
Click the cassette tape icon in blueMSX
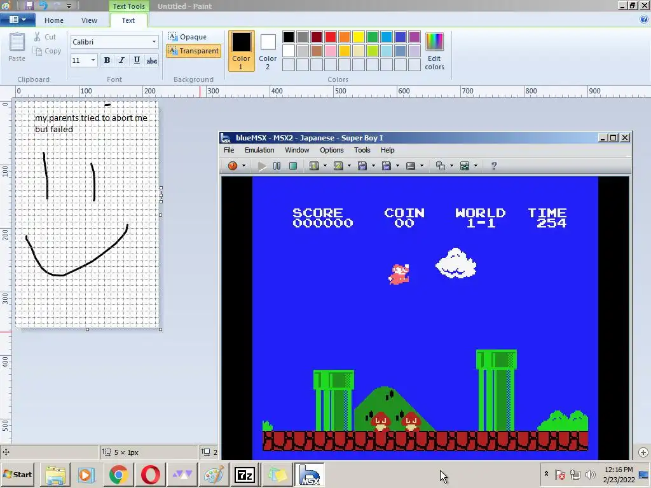pos(411,166)
